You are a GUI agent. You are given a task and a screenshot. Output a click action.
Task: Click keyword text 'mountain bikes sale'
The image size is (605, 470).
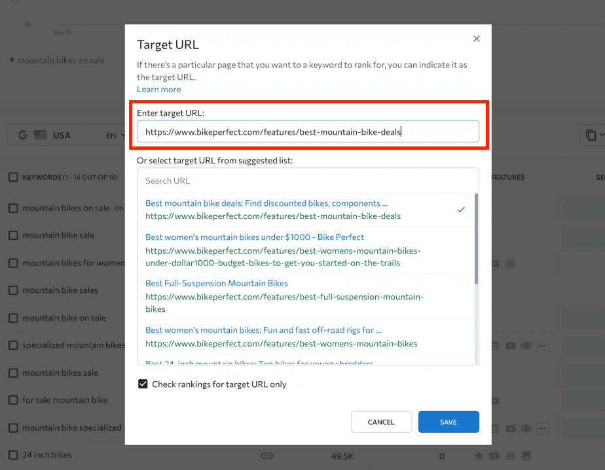tap(60, 373)
